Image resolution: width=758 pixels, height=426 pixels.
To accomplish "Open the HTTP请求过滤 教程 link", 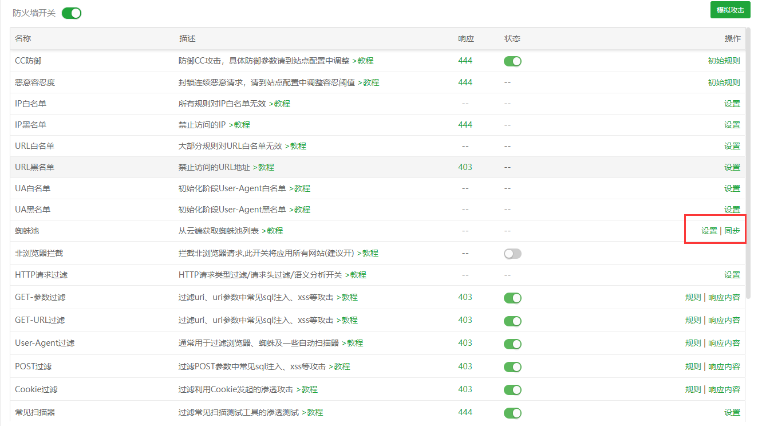I will pos(356,275).
